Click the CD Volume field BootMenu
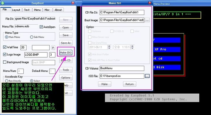The height and width of the screenshot is (115, 211). click(122, 68)
